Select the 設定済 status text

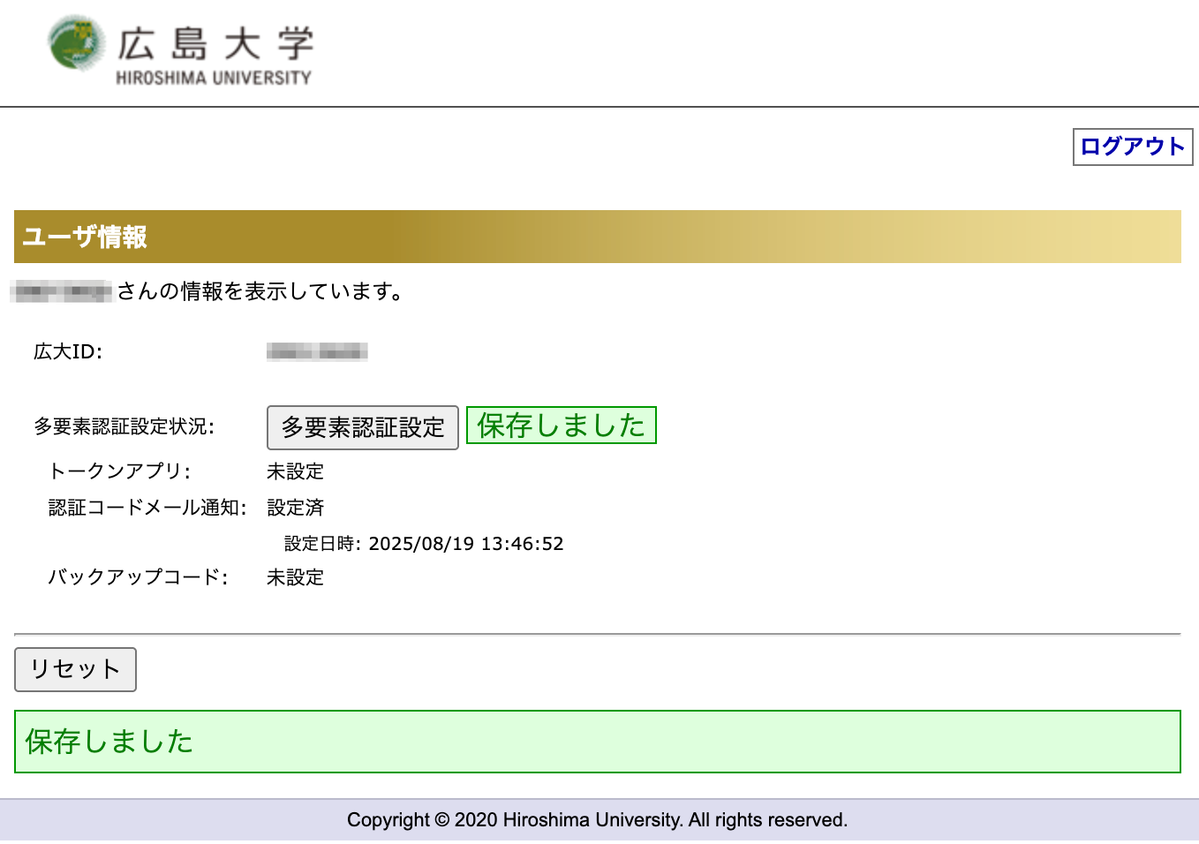tap(295, 508)
